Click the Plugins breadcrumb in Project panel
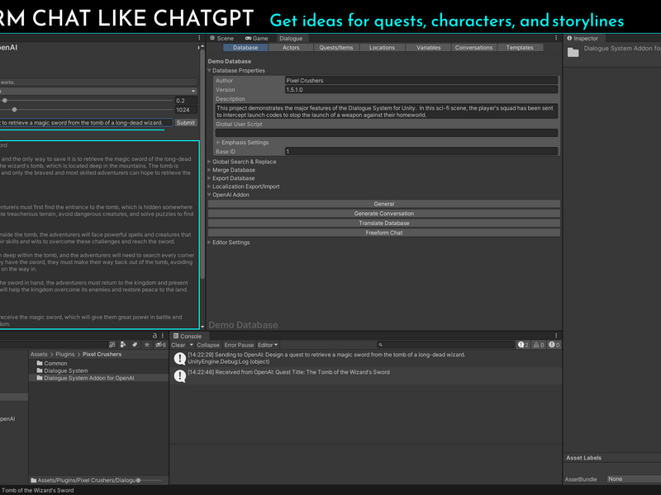661x495 pixels. point(65,355)
